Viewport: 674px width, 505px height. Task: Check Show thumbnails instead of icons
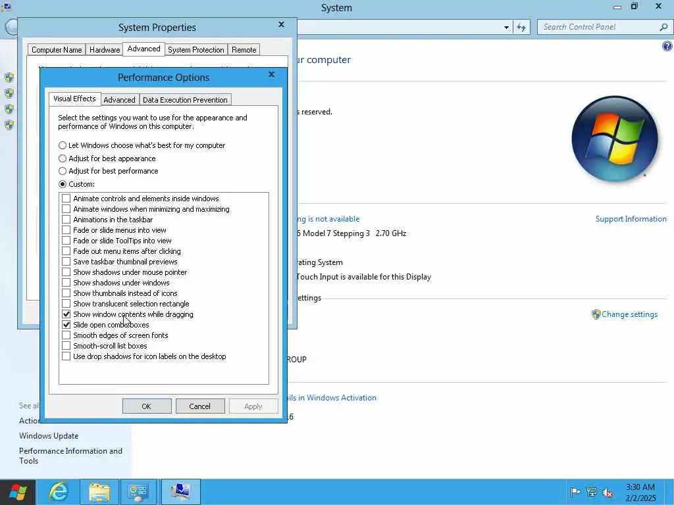[x=66, y=293]
